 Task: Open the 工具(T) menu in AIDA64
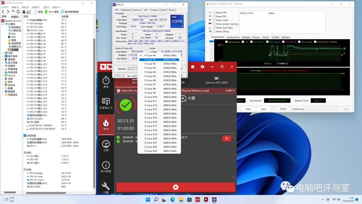point(46,7)
